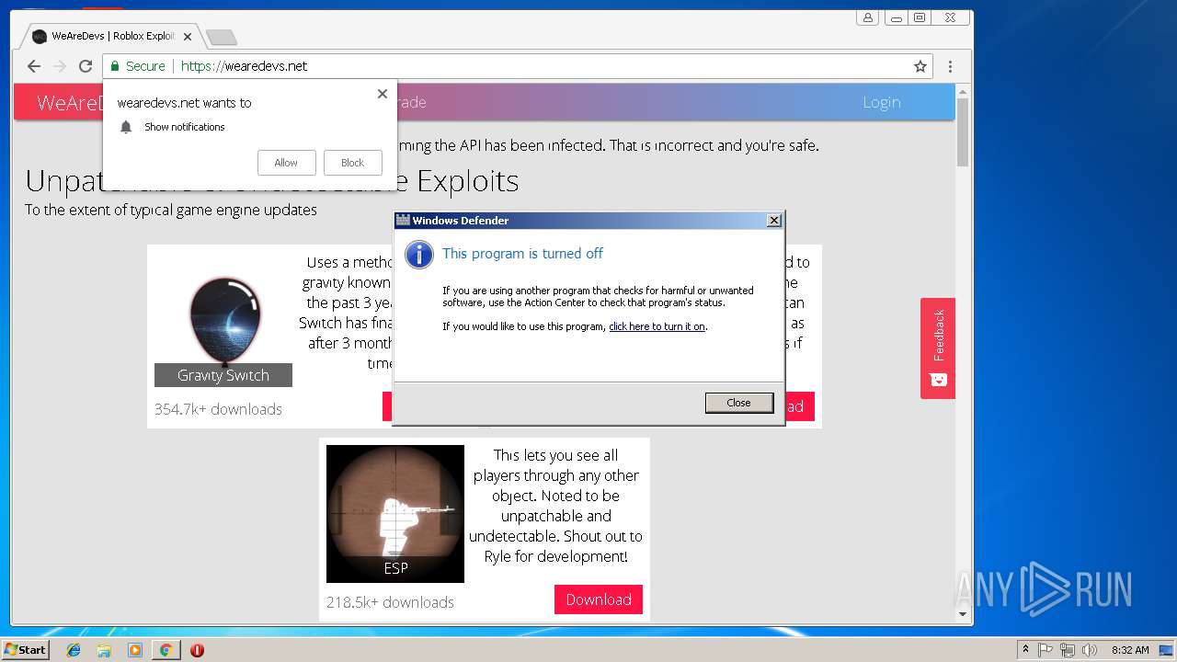Click 'click here to turn it on' link

pyautogui.click(x=657, y=326)
